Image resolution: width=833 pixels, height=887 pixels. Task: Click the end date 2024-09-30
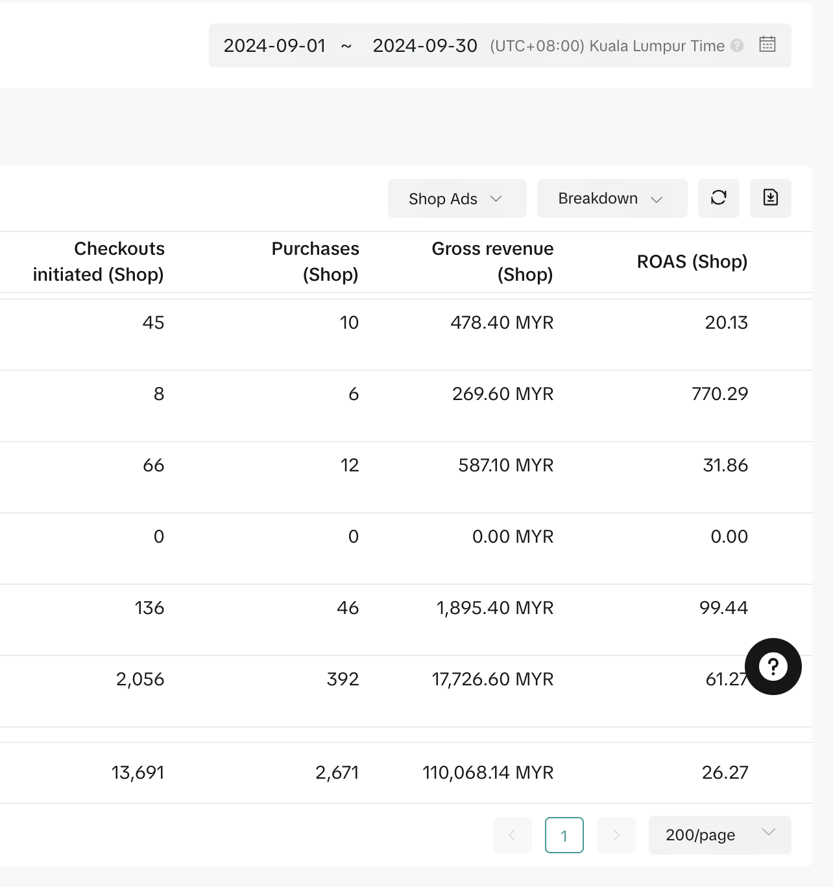(425, 46)
